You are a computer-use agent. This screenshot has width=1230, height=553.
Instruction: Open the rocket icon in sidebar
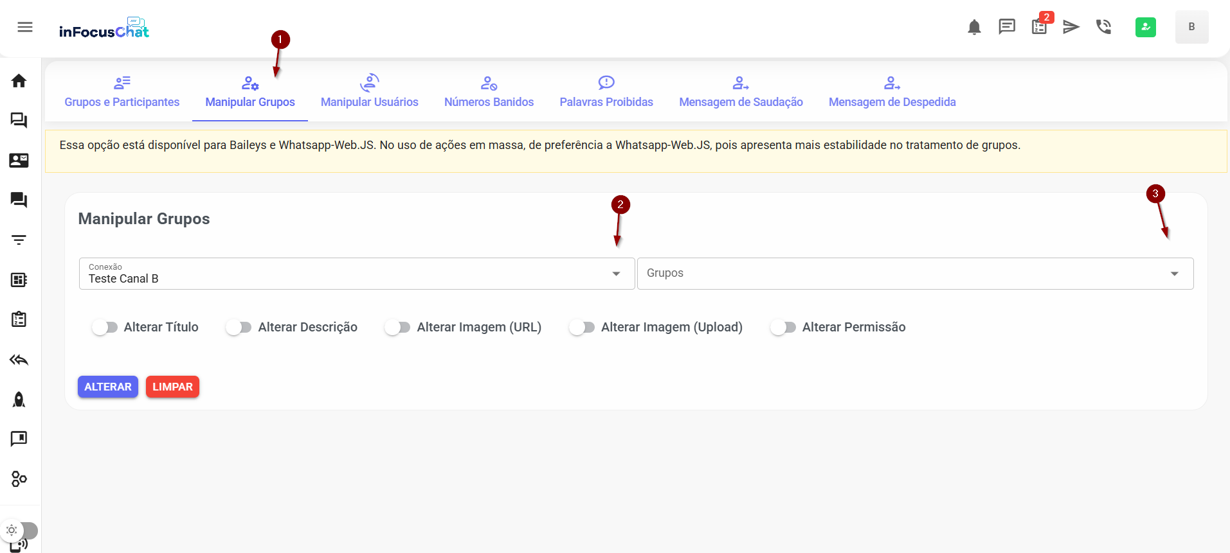tap(19, 399)
